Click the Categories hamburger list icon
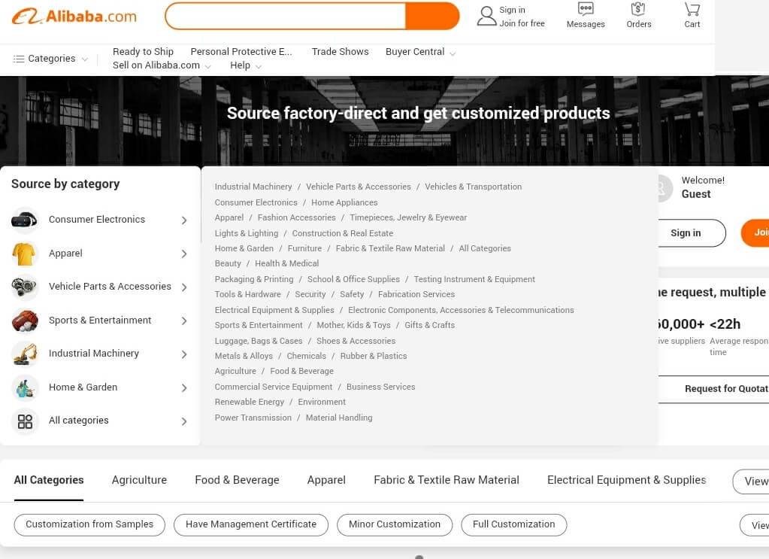Image resolution: width=769 pixels, height=559 pixels. pos(19,59)
